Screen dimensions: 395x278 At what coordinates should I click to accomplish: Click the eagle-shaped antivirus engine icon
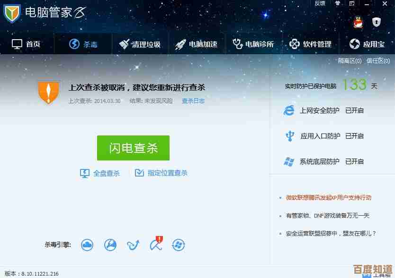pos(133,245)
